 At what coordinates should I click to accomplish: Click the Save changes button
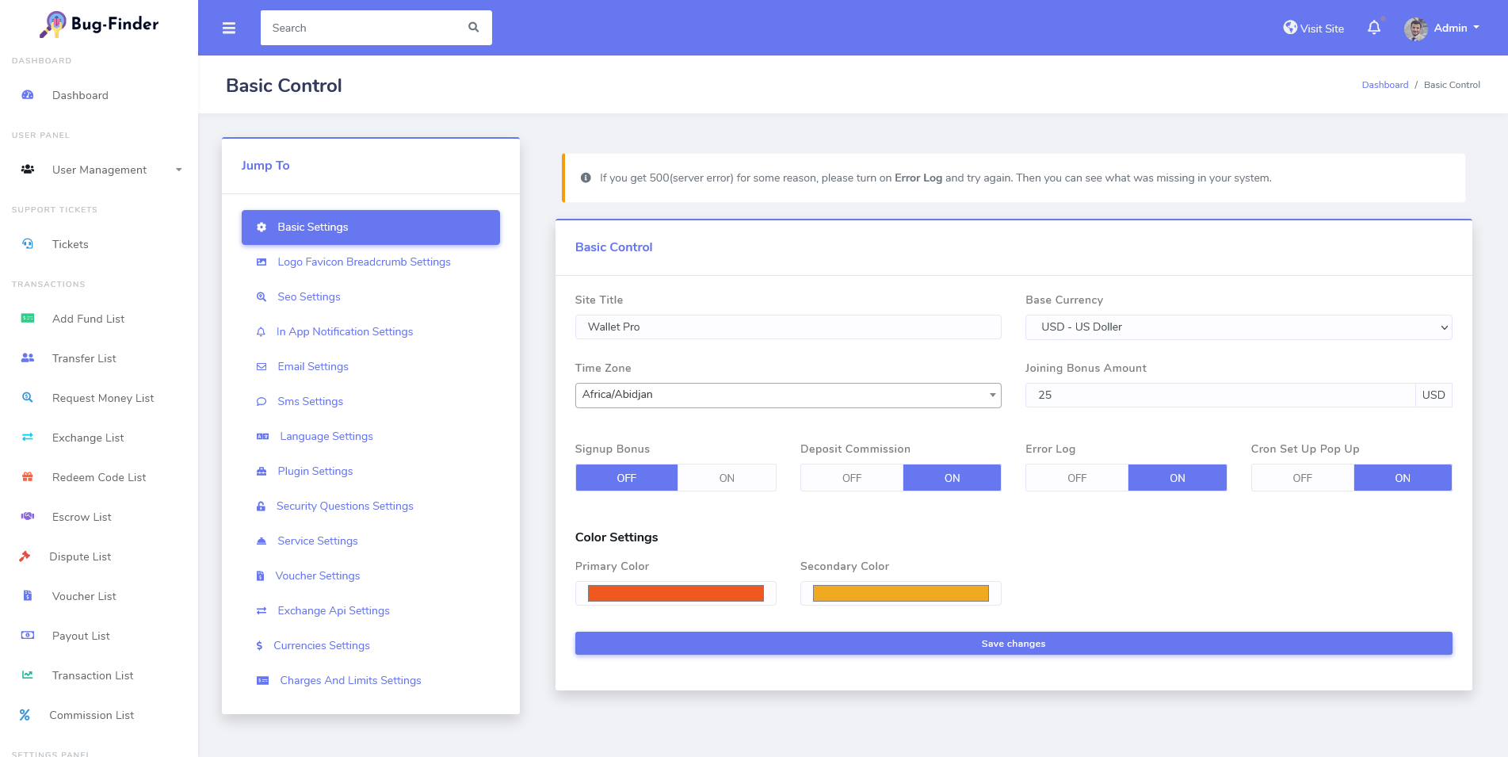1013,644
